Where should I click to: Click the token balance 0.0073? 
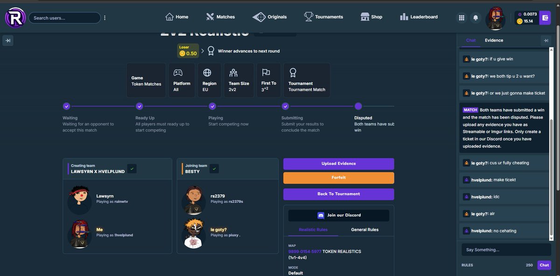tap(527, 14)
